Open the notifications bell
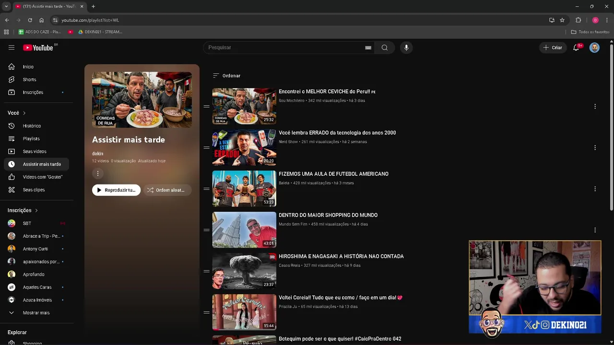 click(576, 47)
